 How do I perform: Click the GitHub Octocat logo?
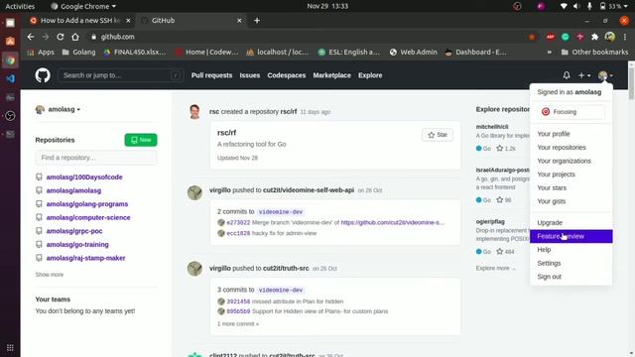43,75
